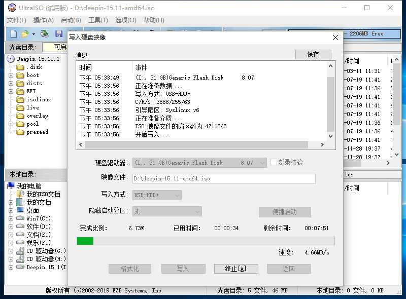Screen dimensions: 406x299
Task: Select the 我的电脑 computer icon
Action: pos(11,185)
